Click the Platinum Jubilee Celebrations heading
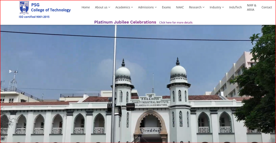 (x=125, y=22)
